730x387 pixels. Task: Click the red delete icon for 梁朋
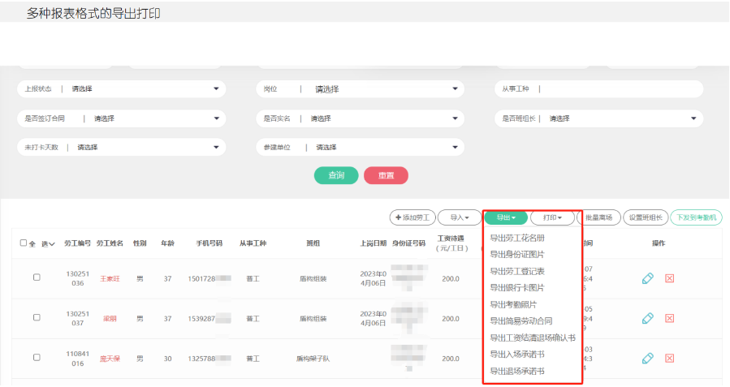tap(670, 318)
